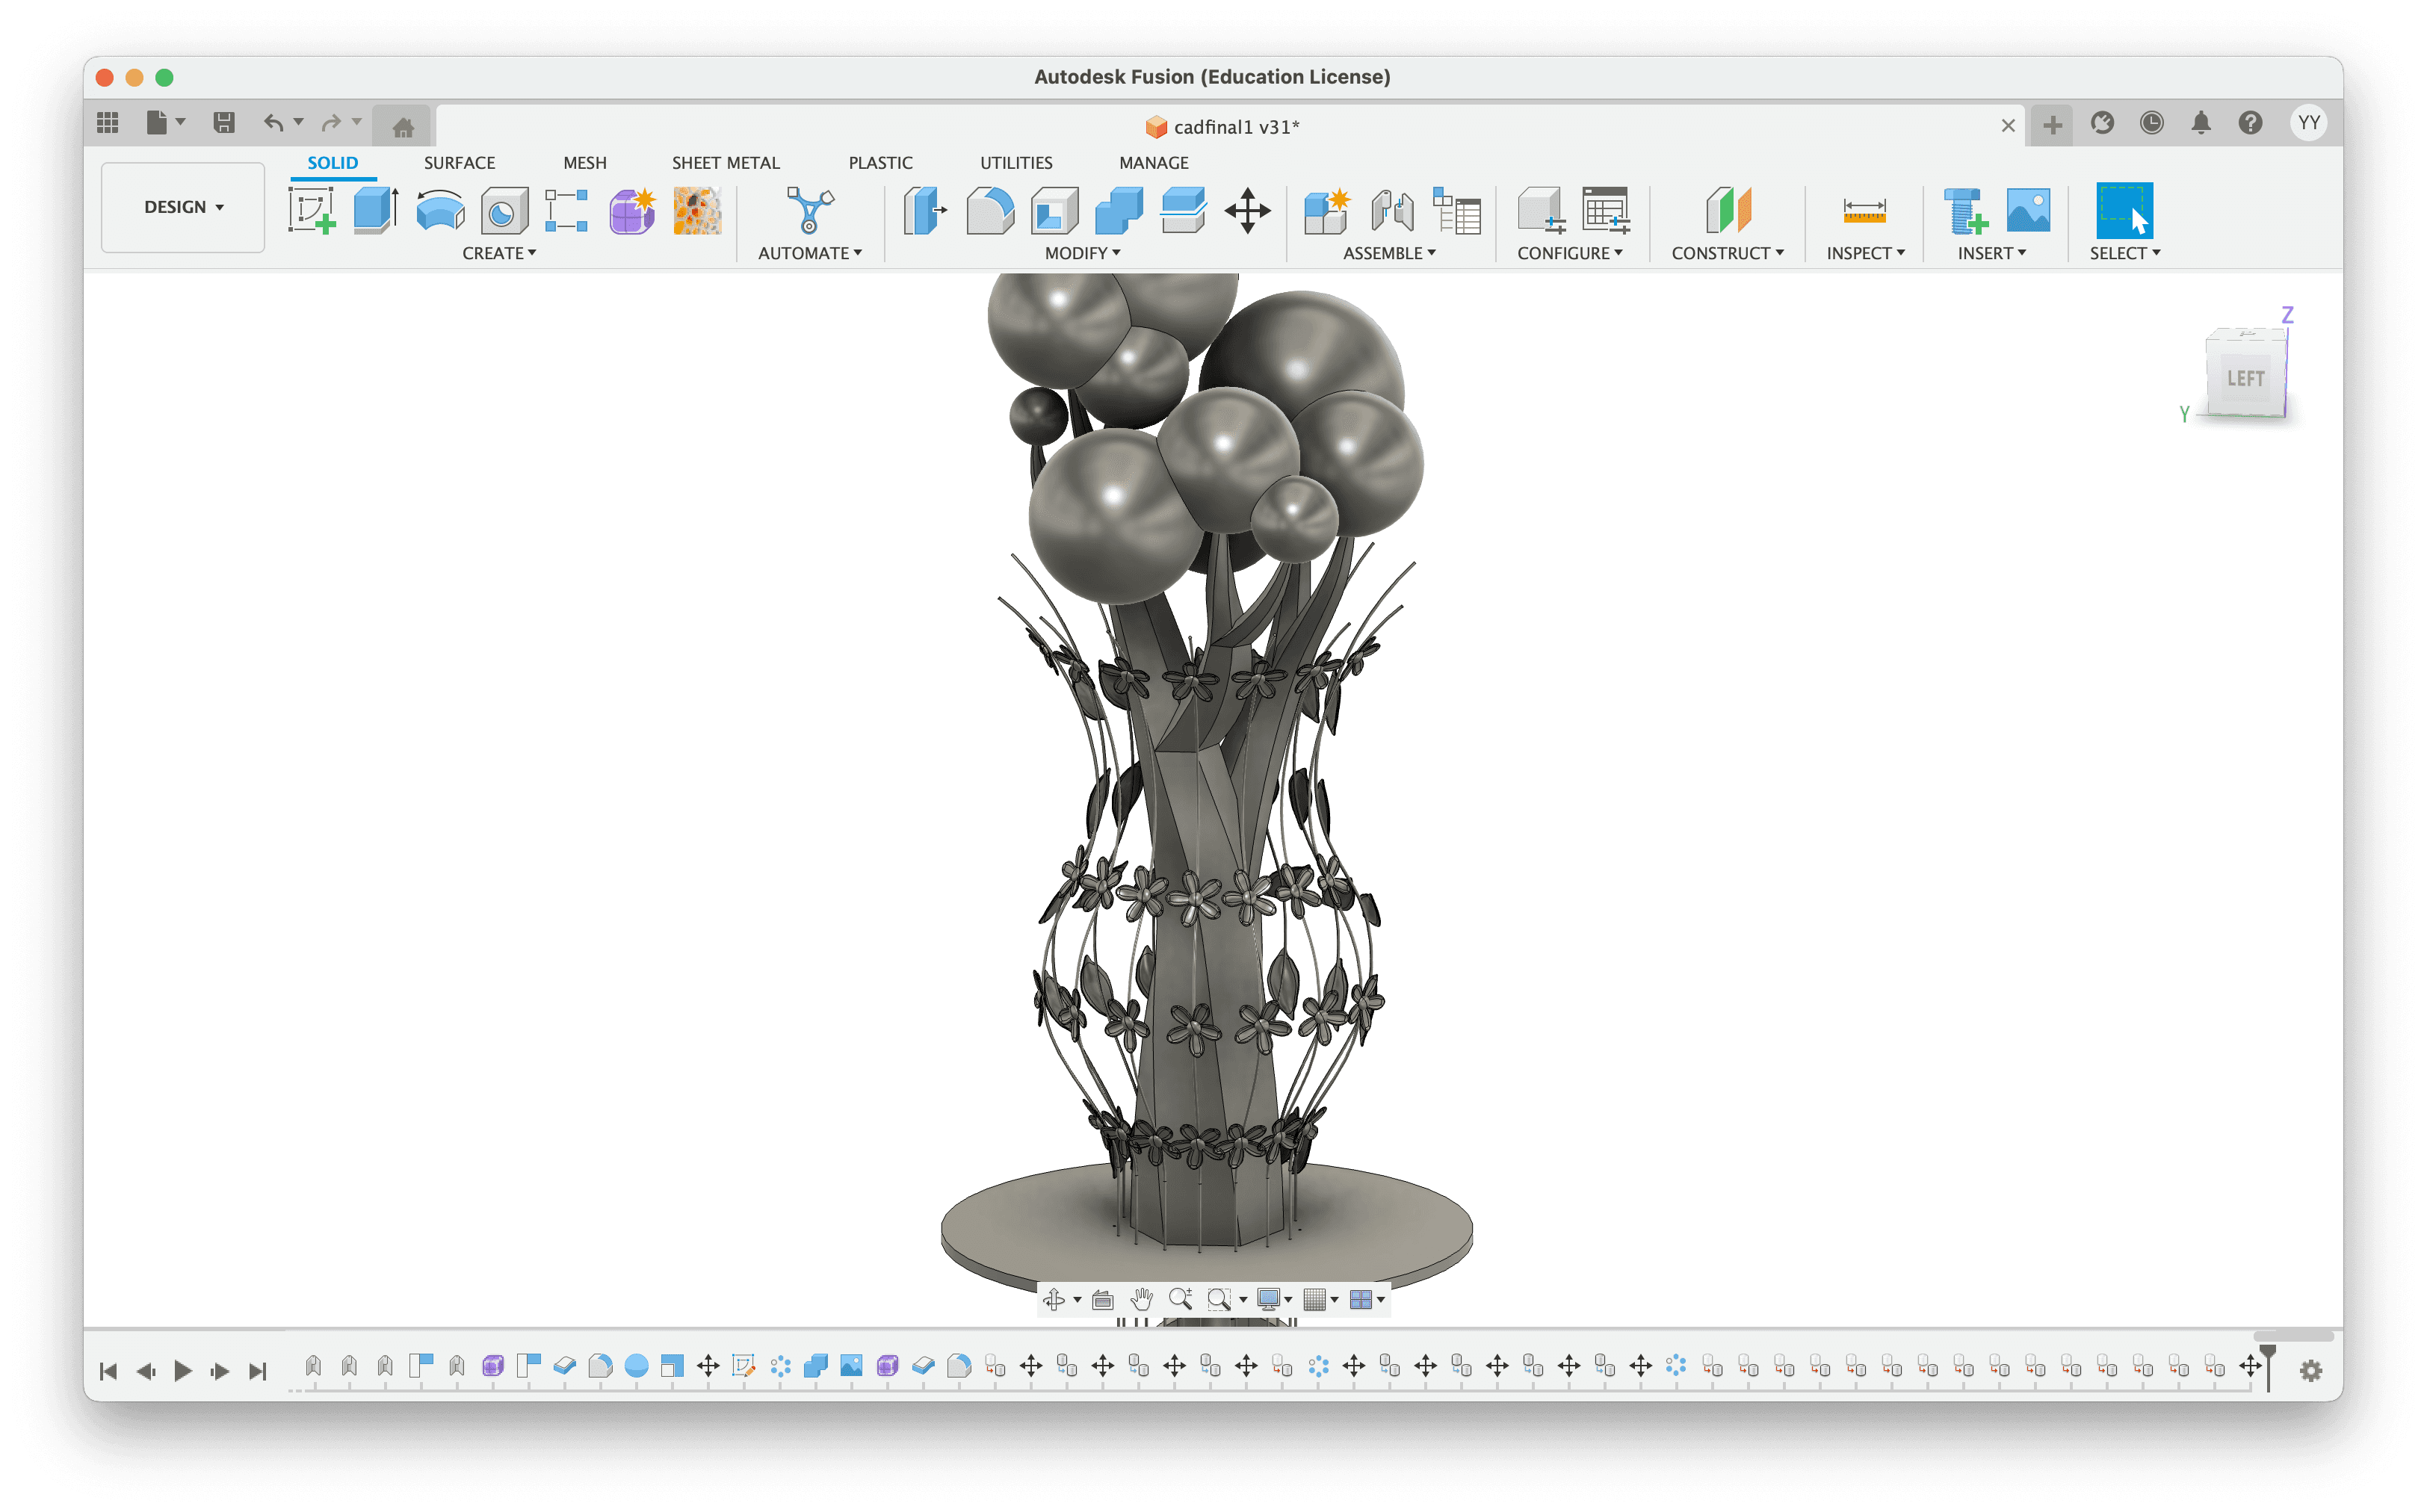Click the YY user profile button
The image size is (2427, 1512).
(2308, 123)
